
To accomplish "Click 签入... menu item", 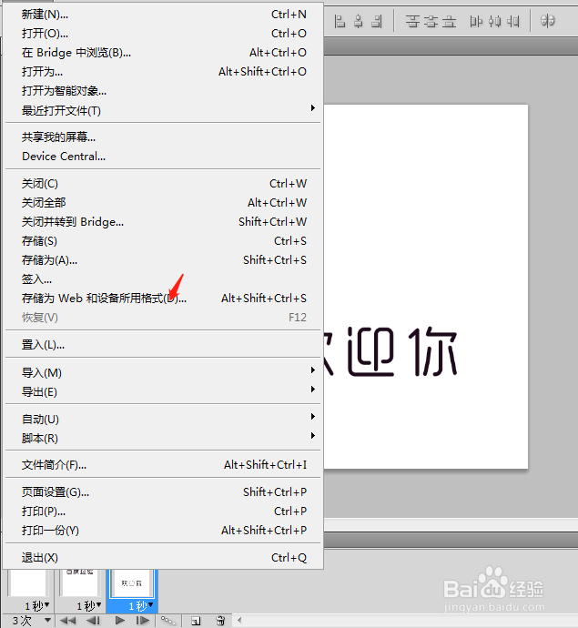I will pyautogui.click(x=163, y=279).
